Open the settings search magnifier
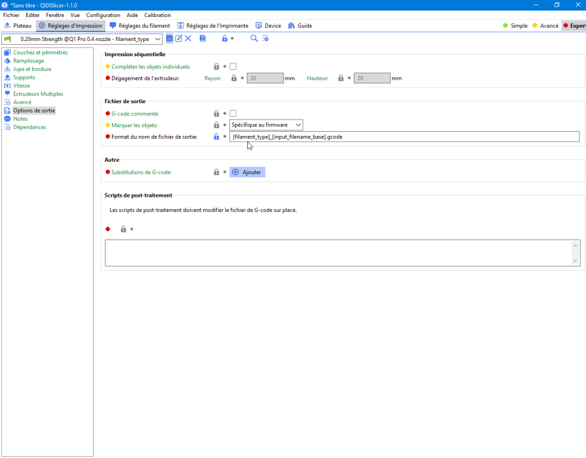Image resolution: width=586 pixels, height=458 pixels. 254,39
